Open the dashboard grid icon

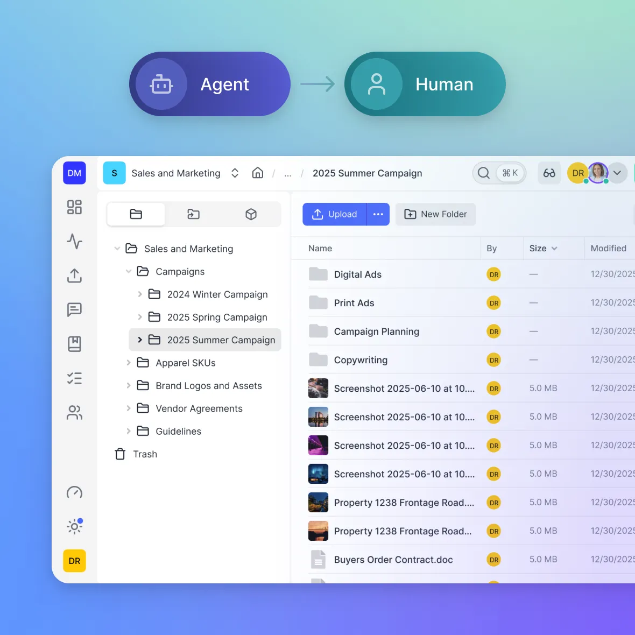pyautogui.click(x=74, y=207)
